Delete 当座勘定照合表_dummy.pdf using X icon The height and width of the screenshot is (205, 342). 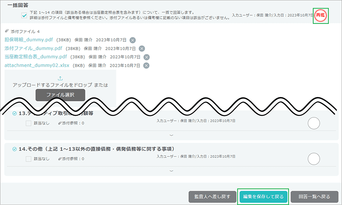pyautogui.click(x=146, y=57)
